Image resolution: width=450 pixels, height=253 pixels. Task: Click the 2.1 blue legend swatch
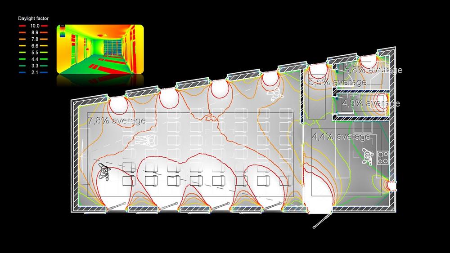click(x=22, y=72)
